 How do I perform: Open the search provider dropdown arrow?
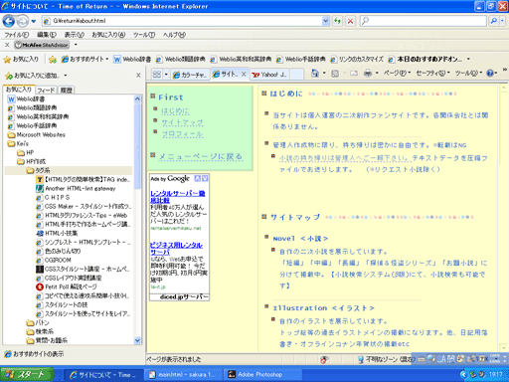[502, 21]
